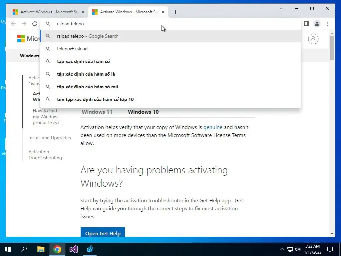Close the second Activate Windows tab
This screenshot has width=341, height=256.
163,12
